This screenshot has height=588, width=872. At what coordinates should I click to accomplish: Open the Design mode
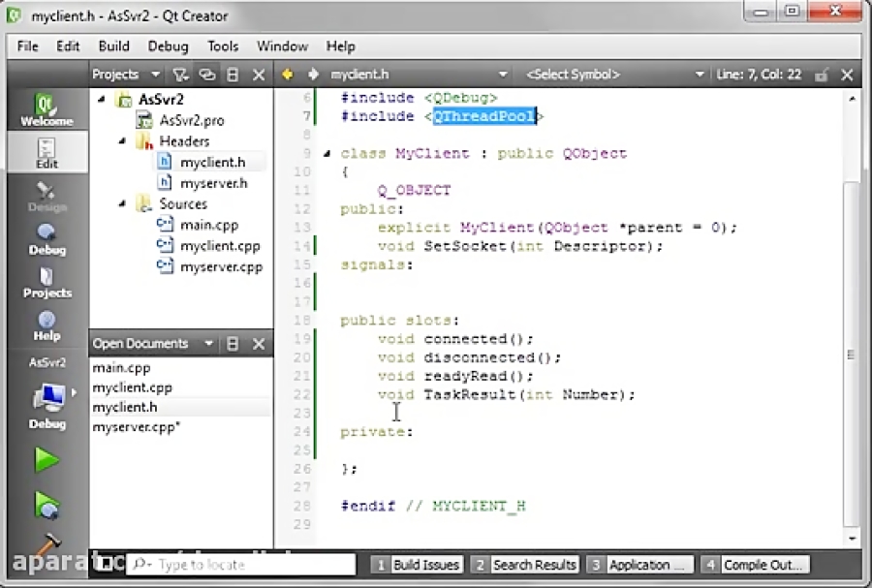coord(46,194)
